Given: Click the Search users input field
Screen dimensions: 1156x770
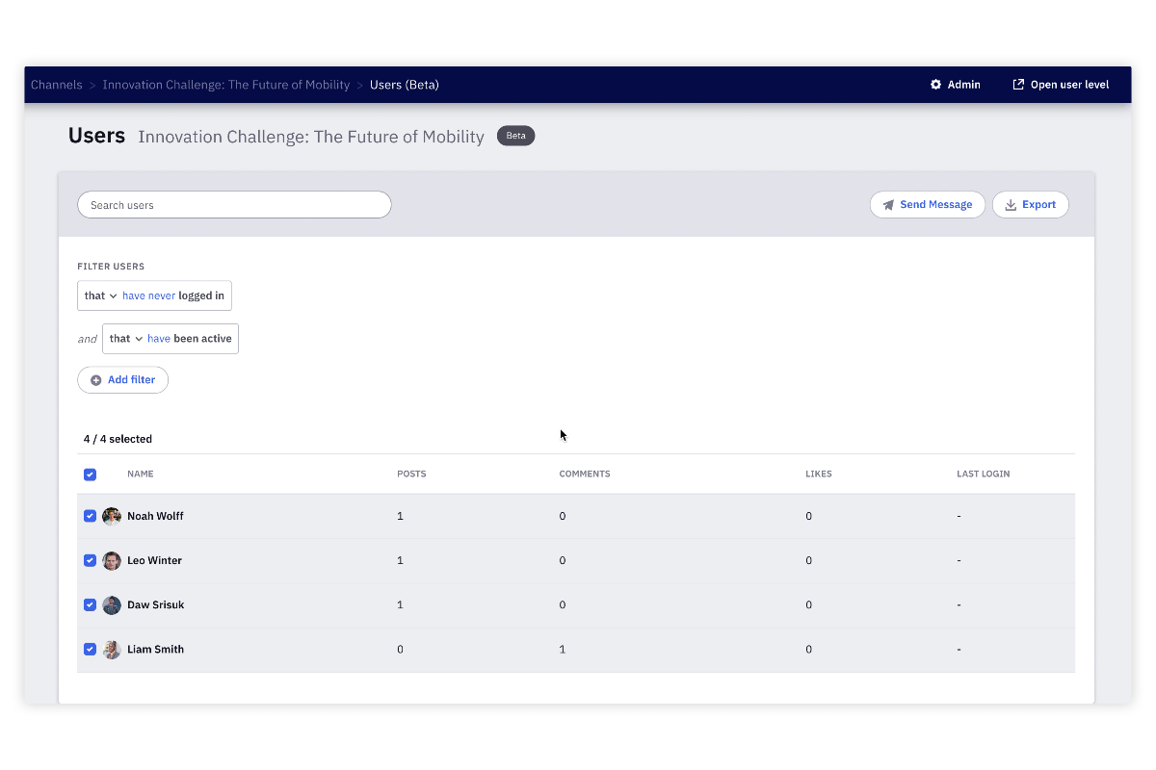Looking at the screenshot, I should (234, 205).
